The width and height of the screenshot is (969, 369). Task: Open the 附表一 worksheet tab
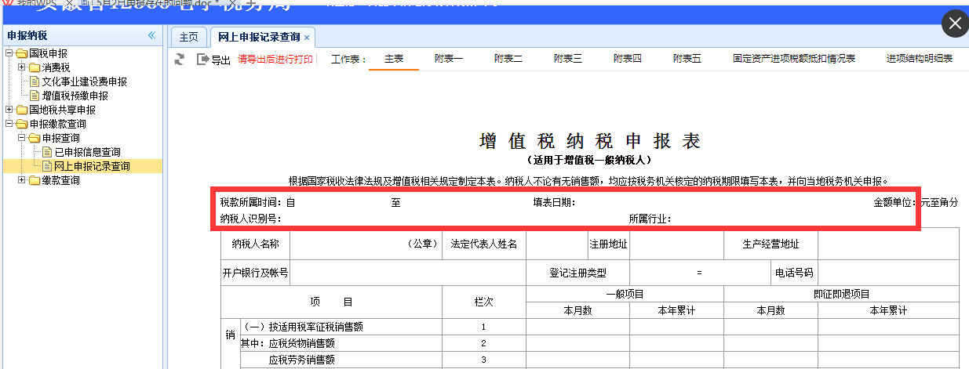pos(449,59)
